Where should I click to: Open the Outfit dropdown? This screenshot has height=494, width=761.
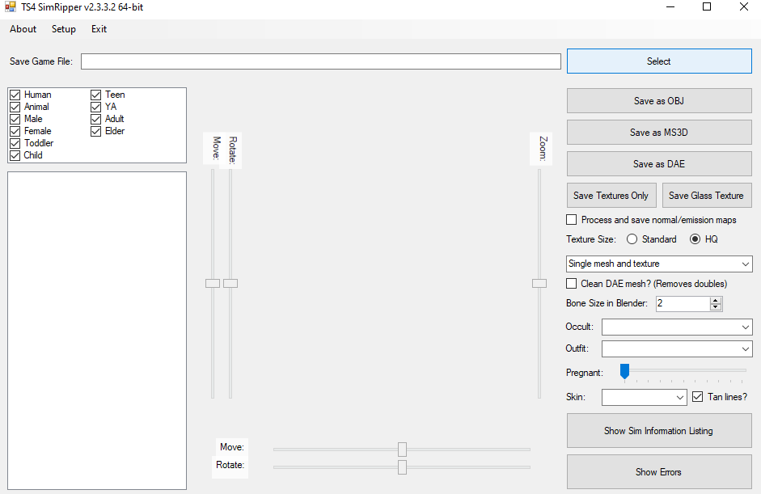(677, 349)
